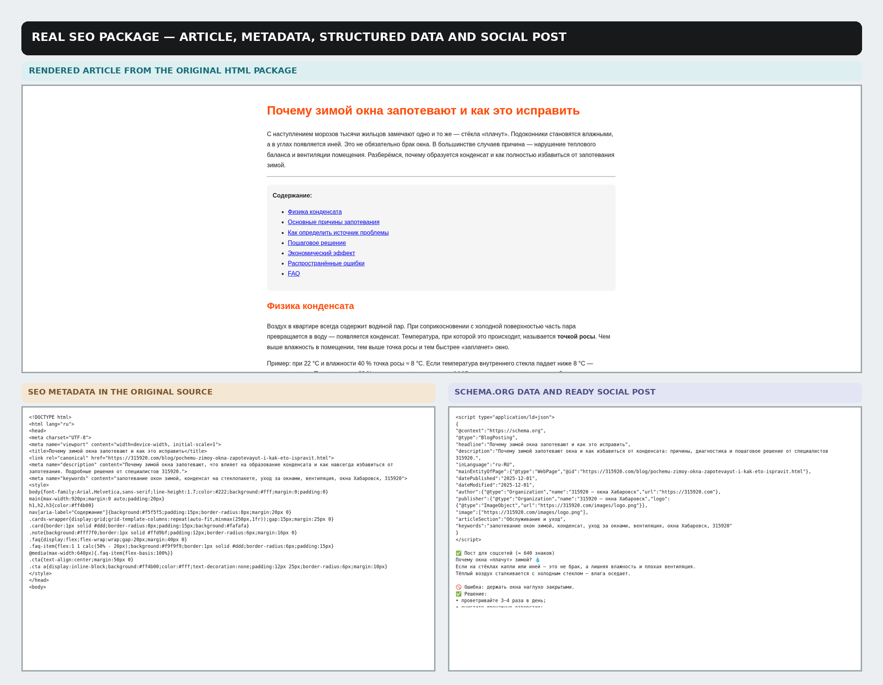
Task: Click the opening '<style>' tag line
Action: click(39, 485)
